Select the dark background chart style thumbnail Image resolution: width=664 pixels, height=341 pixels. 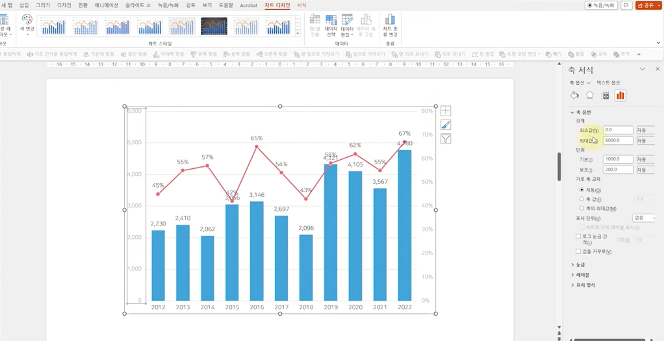click(214, 26)
